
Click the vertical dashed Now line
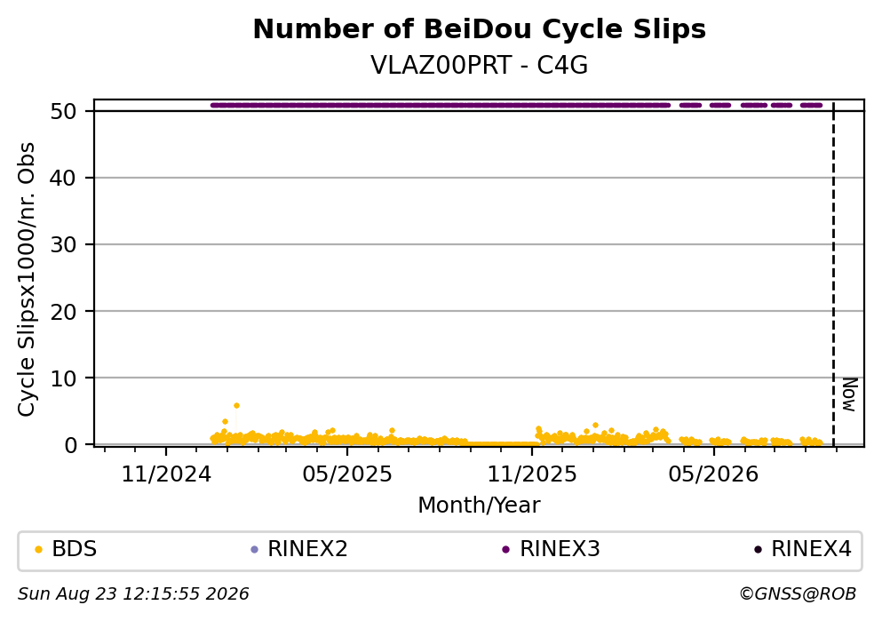833,275
